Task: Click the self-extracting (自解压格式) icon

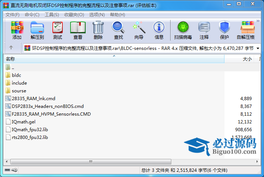Action: [x=246, y=30]
